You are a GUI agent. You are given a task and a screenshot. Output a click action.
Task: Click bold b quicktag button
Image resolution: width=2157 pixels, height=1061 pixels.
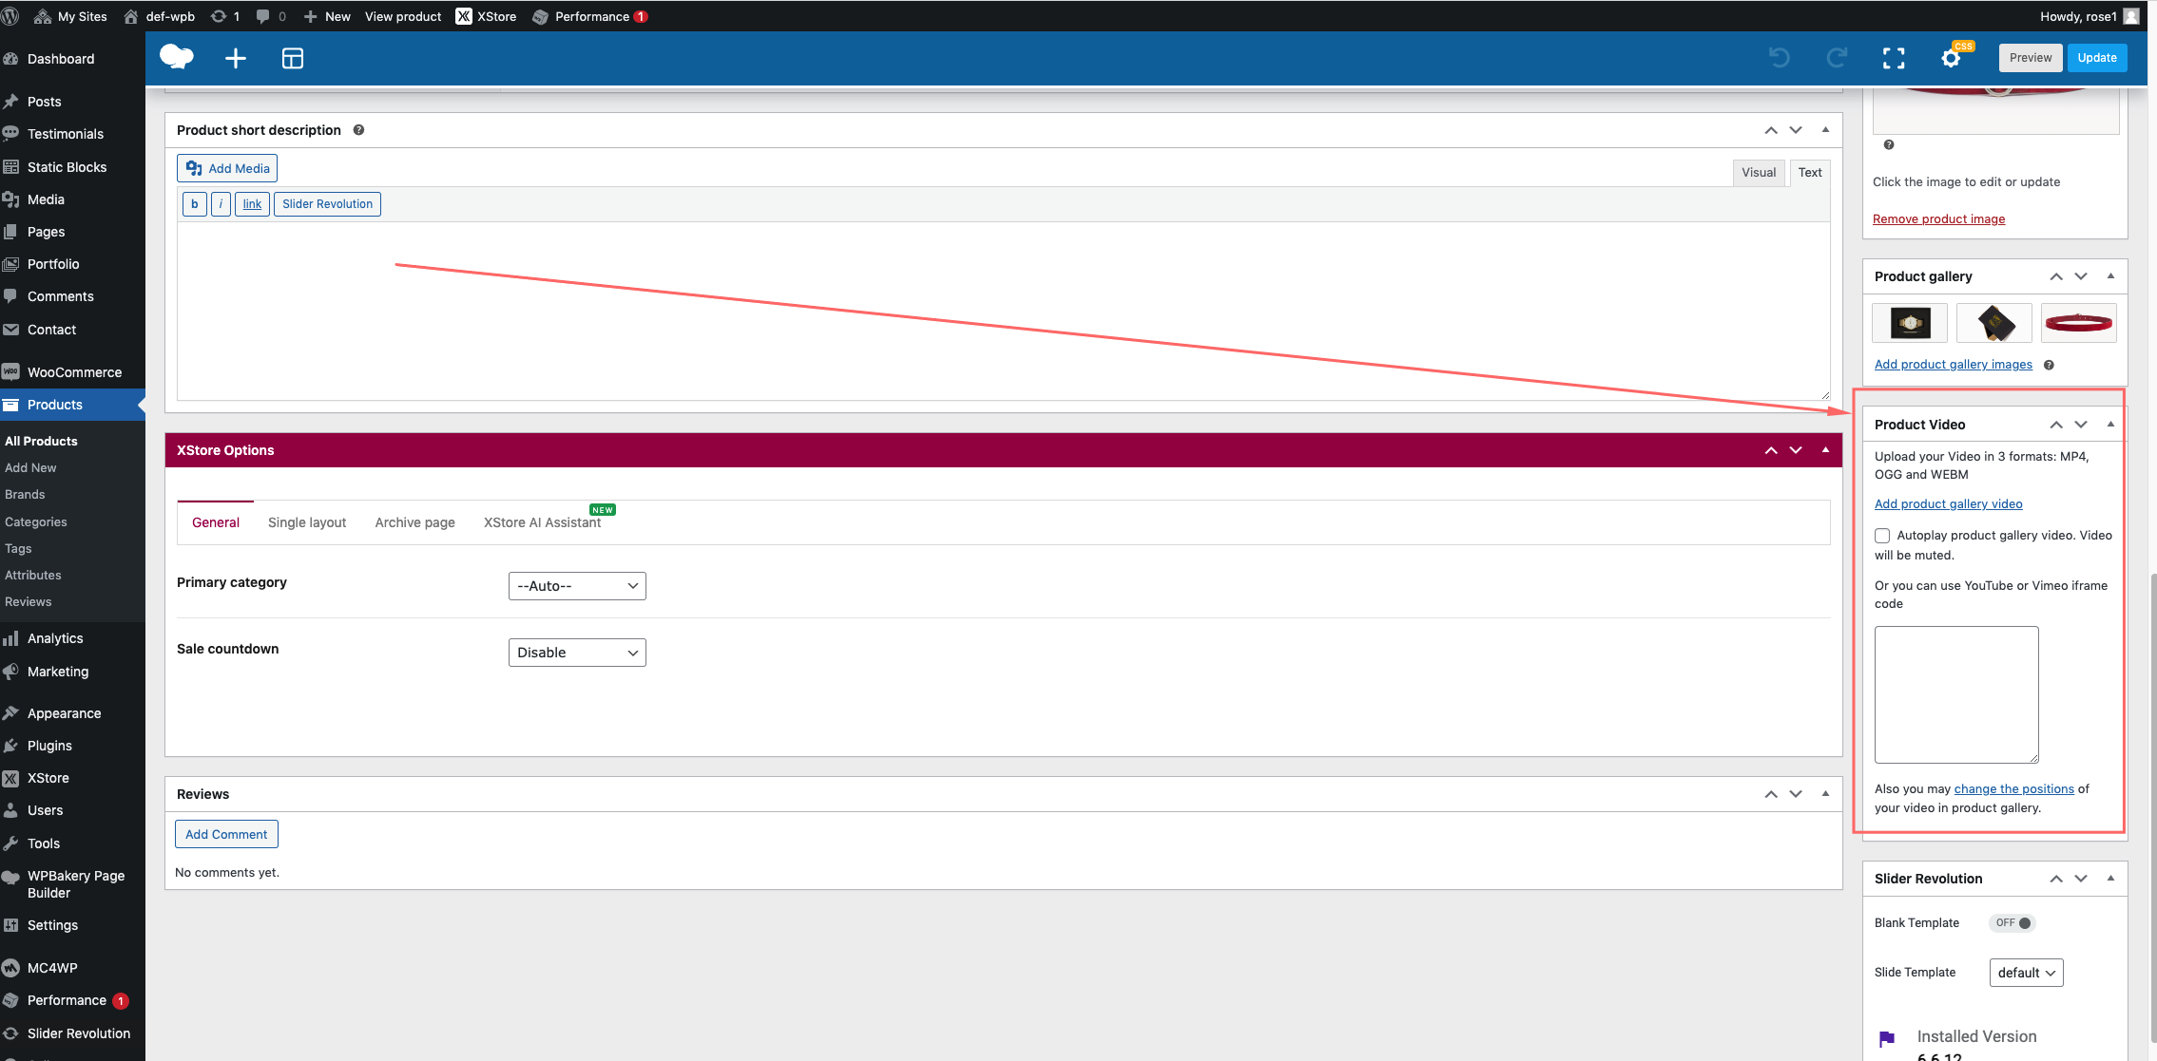point(195,204)
